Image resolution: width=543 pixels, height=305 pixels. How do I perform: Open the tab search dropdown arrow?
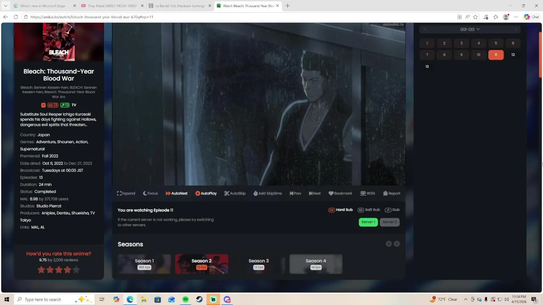coord(6,6)
